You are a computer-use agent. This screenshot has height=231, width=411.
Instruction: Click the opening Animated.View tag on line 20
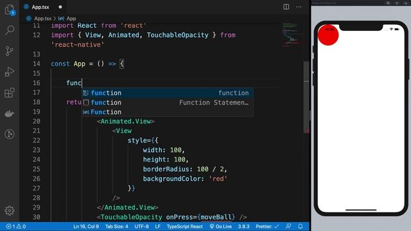click(126, 121)
